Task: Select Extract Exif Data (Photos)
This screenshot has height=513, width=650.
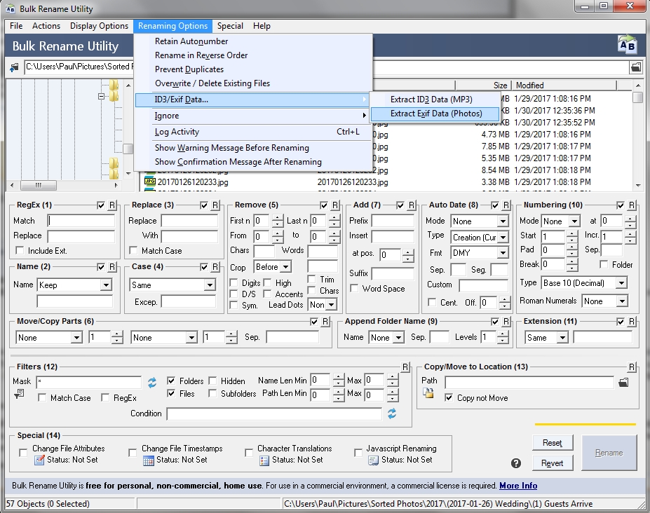Action: [x=435, y=114]
